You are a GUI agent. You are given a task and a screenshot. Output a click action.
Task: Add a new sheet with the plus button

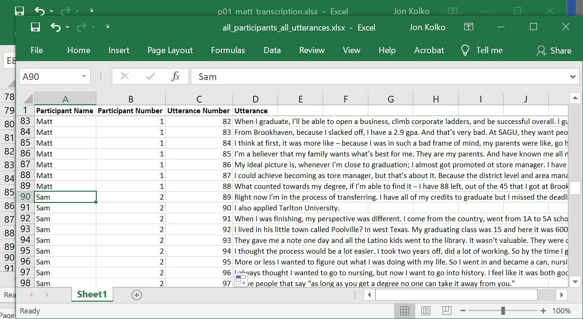tap(136, 295)
